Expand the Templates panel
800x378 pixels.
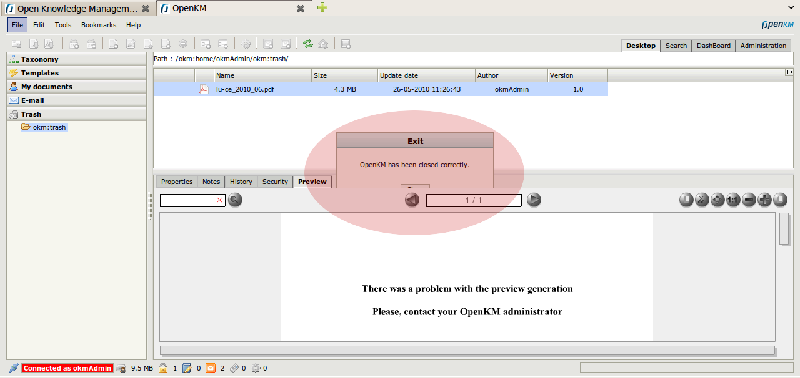tap(76, 73)
